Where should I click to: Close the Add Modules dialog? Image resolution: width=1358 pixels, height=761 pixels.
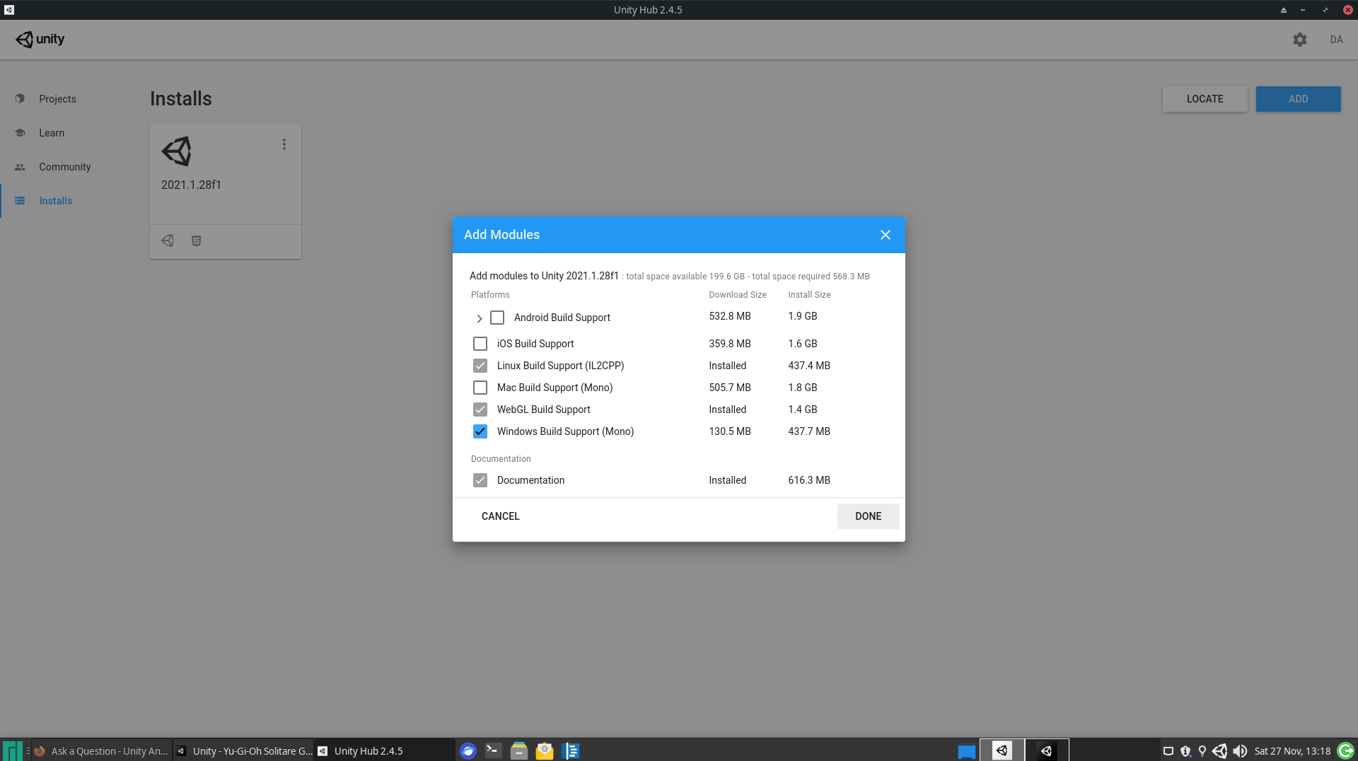[886, 235]
